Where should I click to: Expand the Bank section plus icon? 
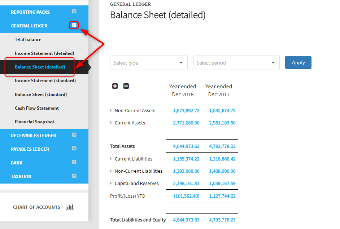pyautogui.click(x=74, y=162)
